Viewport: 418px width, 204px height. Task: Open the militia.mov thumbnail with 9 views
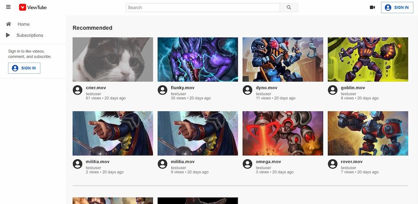(x=197, y=133)
